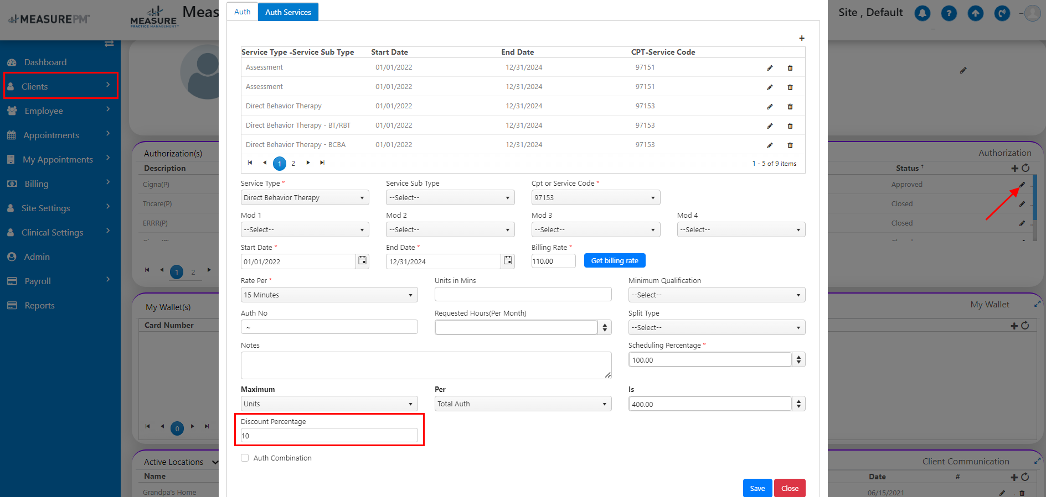The width and height of the screenshot is (1046, 497).
Task: Go to next page of services grid
Action: point(308,163)
